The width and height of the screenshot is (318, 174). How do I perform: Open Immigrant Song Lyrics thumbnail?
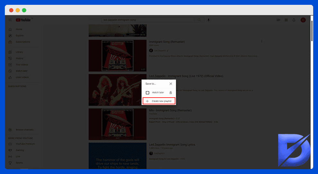(118, 156)
